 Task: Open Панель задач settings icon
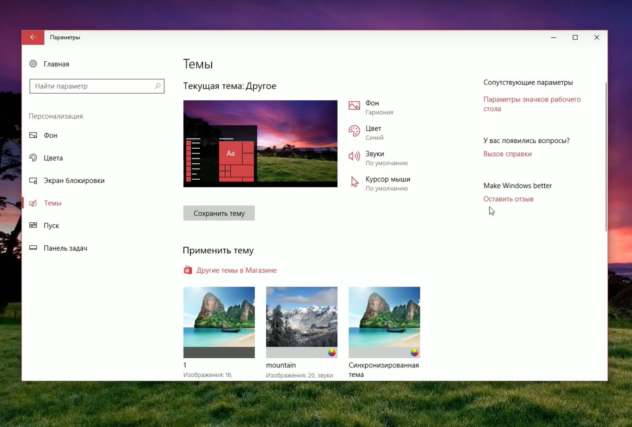(33, 248)
